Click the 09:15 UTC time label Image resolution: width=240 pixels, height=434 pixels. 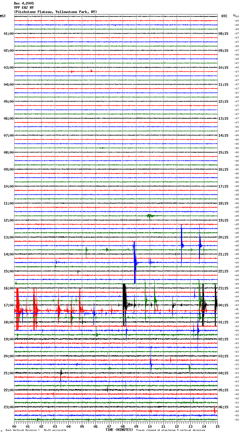(223, 51)
